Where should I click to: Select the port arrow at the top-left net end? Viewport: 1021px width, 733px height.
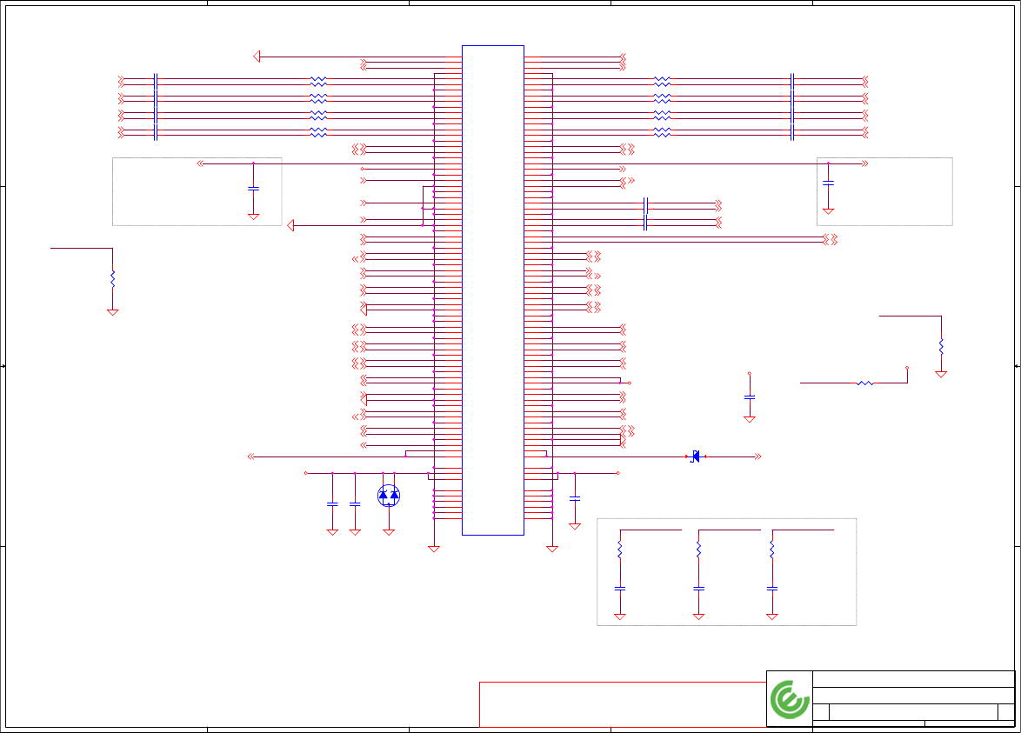point(257,57)
